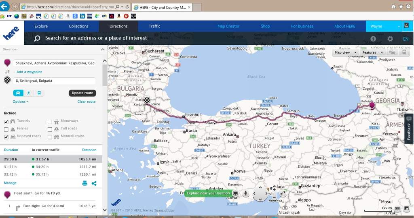414x218 pixels.
Task: Open the browser home icon
Action: pyautogui.click(x=394, y=7)
